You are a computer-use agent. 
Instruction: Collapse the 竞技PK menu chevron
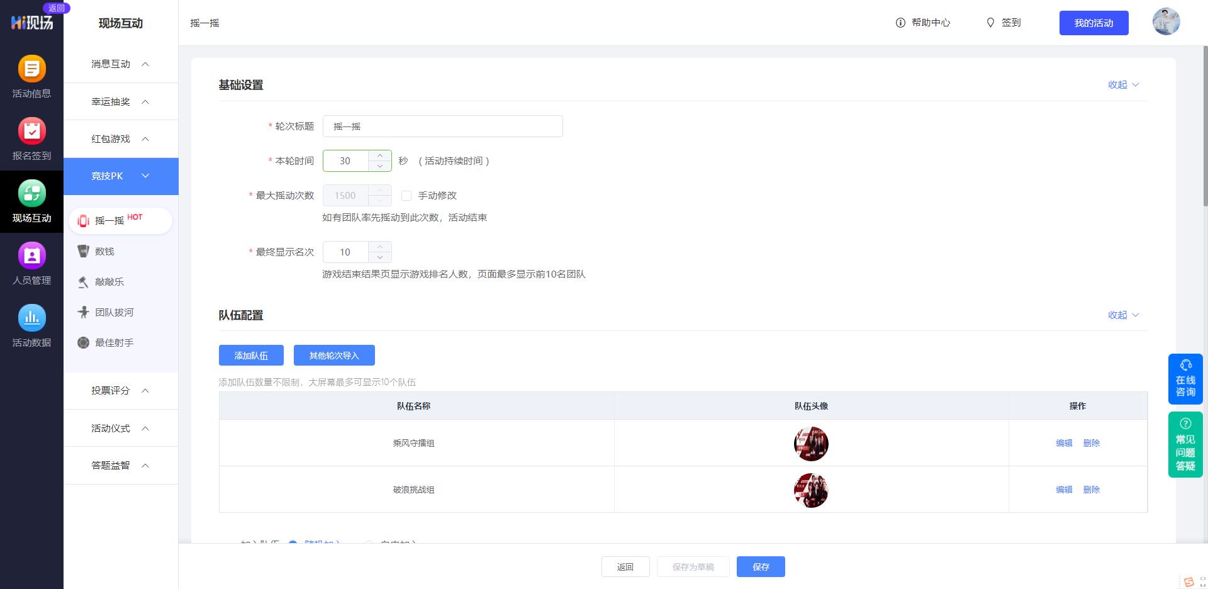(146, 176)
